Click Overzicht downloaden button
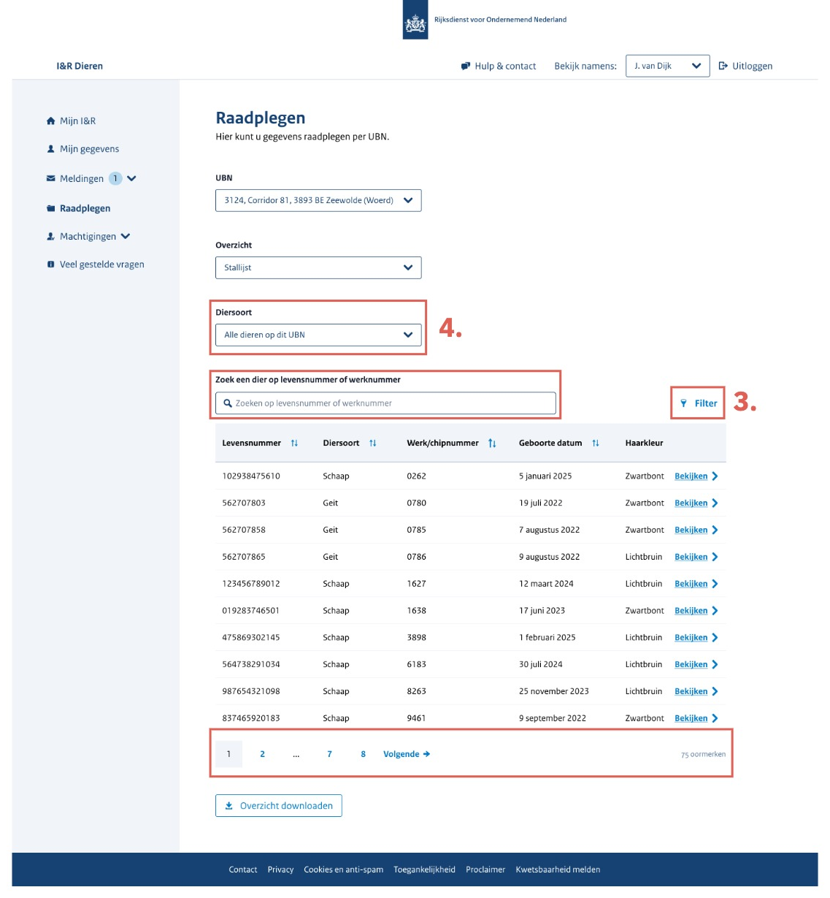This screenshot has width=830, height=898. click(x=278, y=806)
